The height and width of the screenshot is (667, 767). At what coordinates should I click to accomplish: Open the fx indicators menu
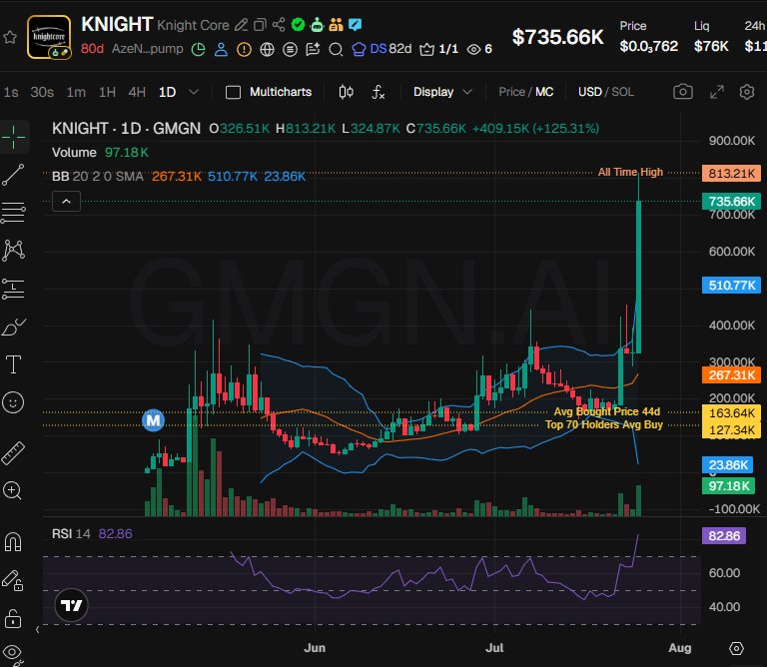pos(379,92)
